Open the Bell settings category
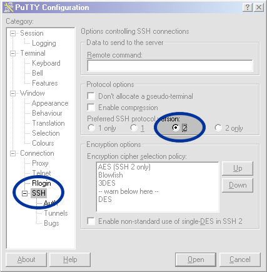This screenshot has width=267, height=272. (38, 73)
